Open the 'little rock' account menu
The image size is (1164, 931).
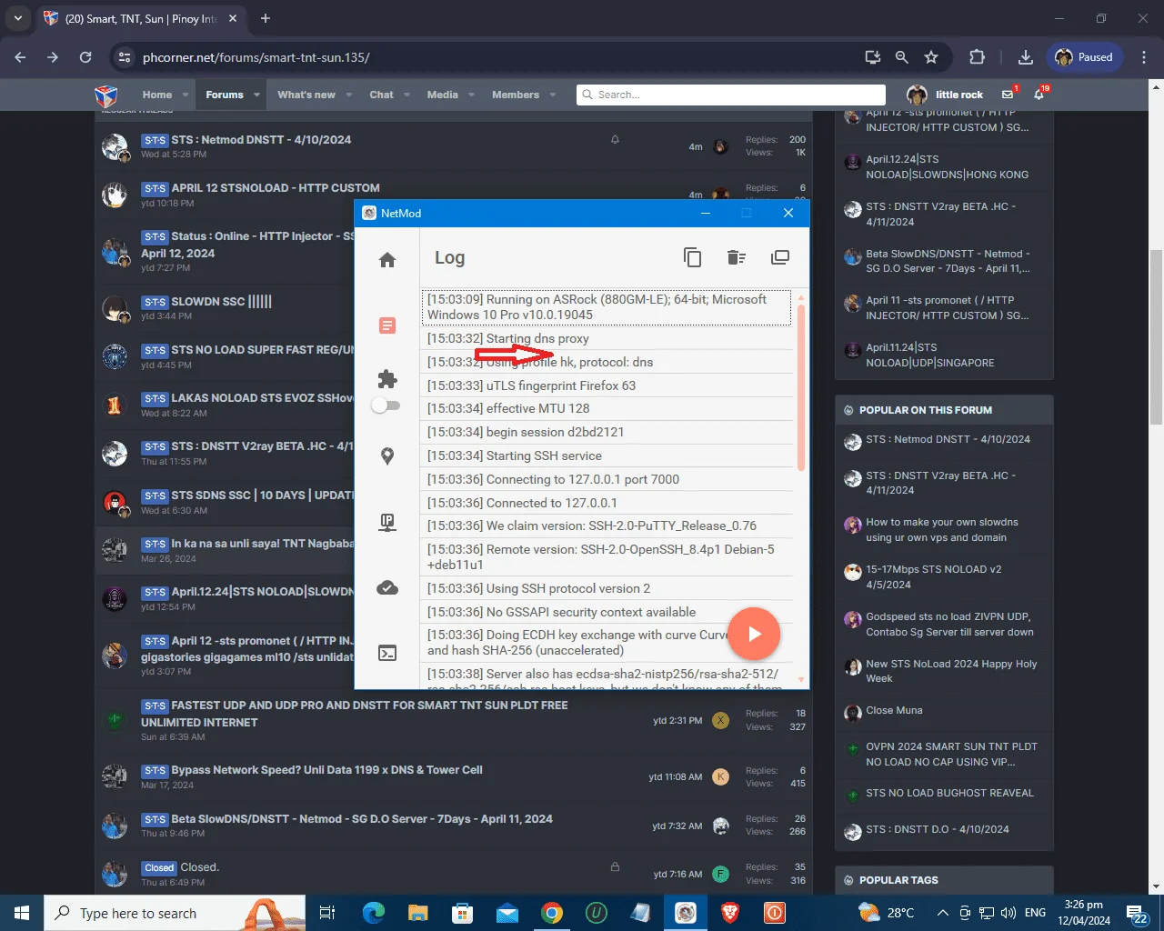pyautogui.click(x=945, y=95)
